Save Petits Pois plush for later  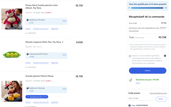tap(41, 63)
